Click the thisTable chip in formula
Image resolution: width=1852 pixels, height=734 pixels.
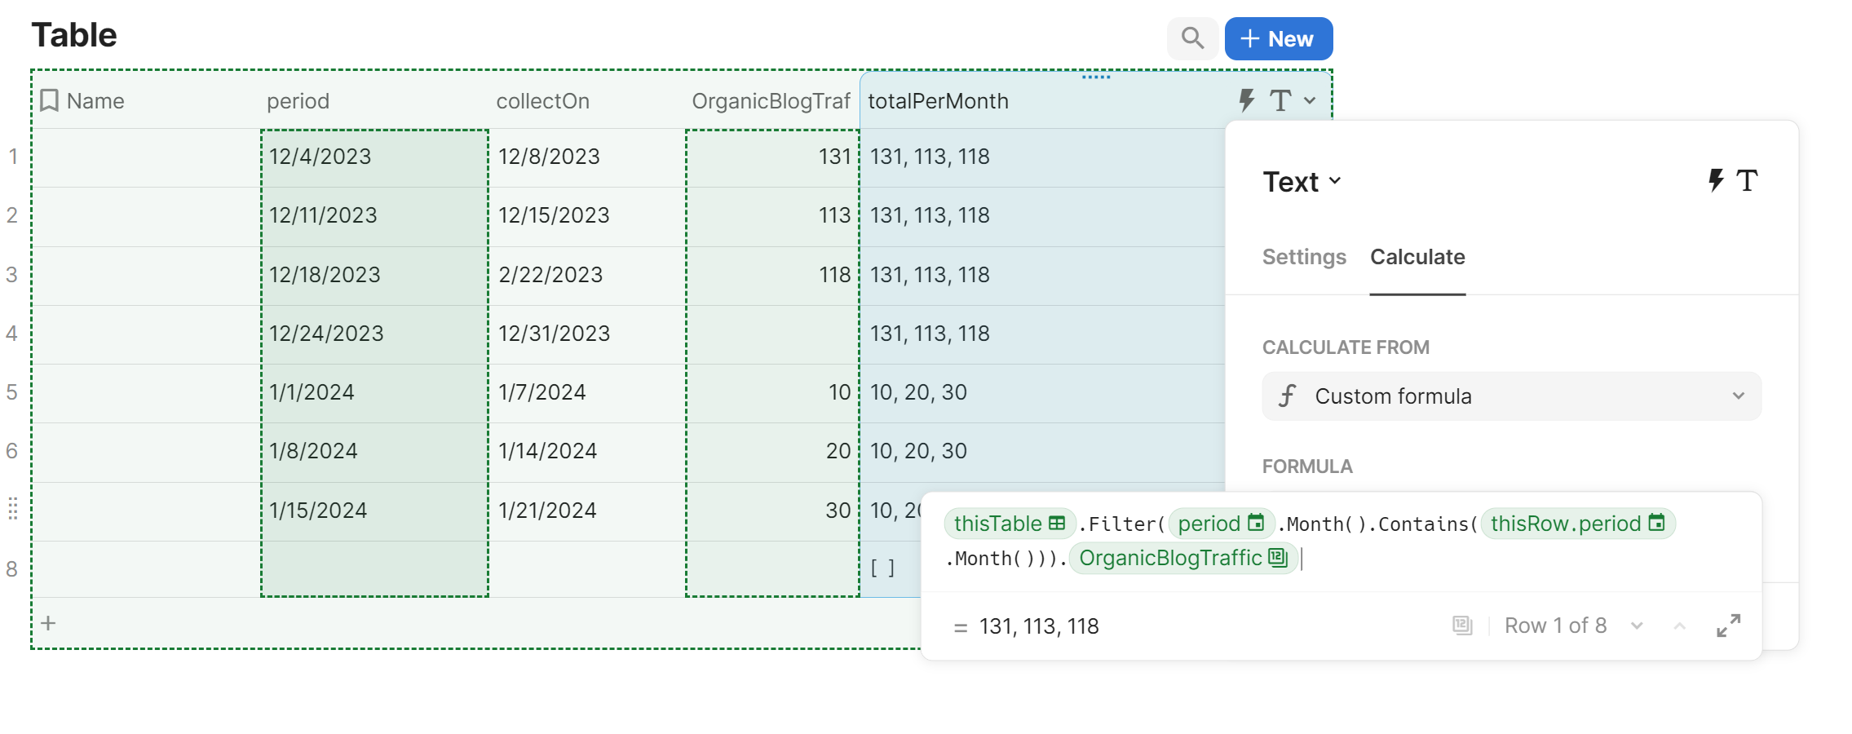(x=1010, y=524)
